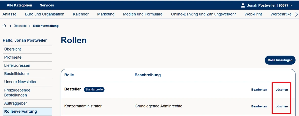Open the Alle Kategorien menu
This screenshot has height=116, width=299.
pos(19,5)
